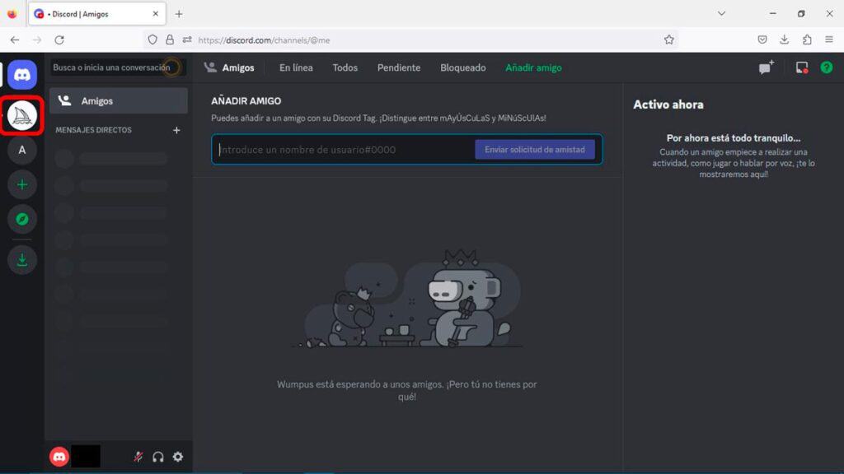This screenshot has width=844, height=474.
Task: Click the AÑADIR AMIGO heading
Action: pyautogui.click(x=246, y=101)
